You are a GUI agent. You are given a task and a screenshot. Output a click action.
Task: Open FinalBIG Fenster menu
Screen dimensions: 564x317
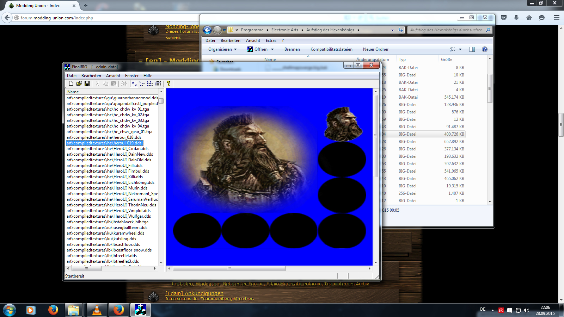coord(132,76)
